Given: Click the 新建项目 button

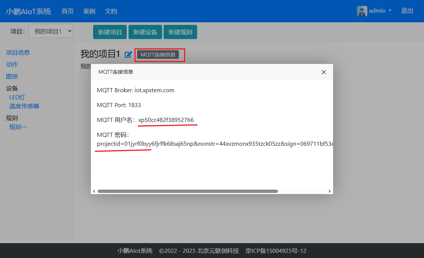Looking at the screenshot, I should point(110,32).
